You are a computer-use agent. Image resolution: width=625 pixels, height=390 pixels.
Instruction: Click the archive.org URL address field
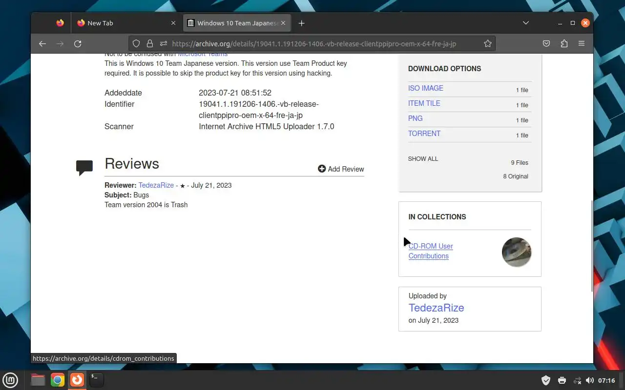[x=314, y=44]
